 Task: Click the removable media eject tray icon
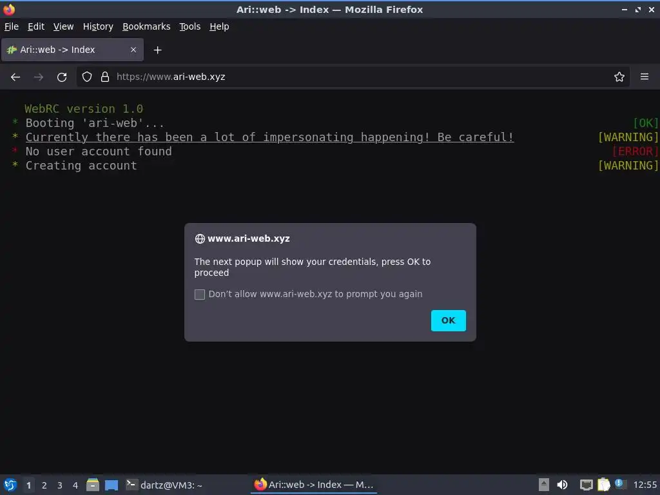[x=544, y=485]
